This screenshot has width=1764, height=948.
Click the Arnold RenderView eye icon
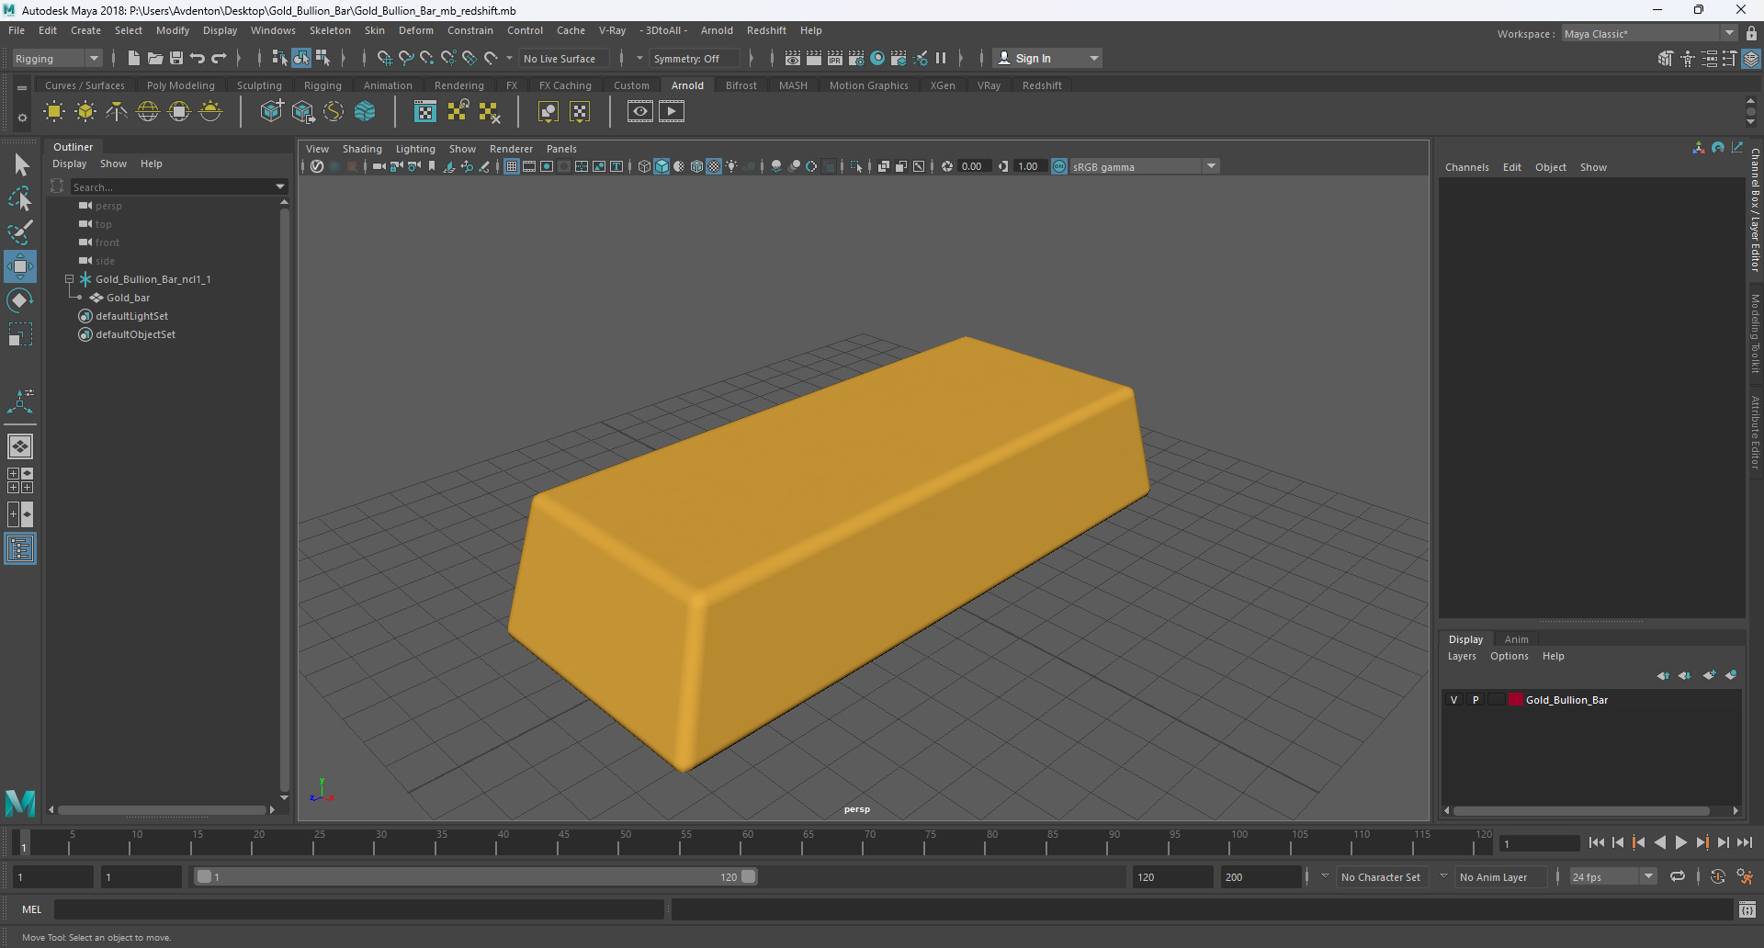click(640, 112)
